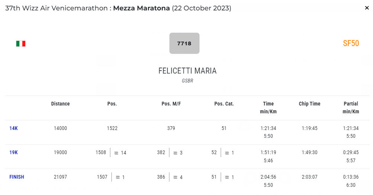Click the equals icon in 19K overall position
Viewport: 373px width, 195px height.
[116, 153]
